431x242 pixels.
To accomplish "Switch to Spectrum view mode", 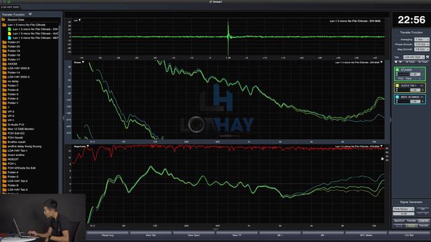I will 399,221.
